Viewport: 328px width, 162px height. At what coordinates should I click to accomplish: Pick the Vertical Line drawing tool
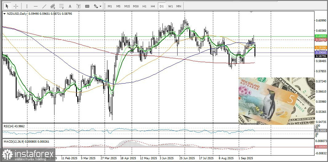[27, 6]
